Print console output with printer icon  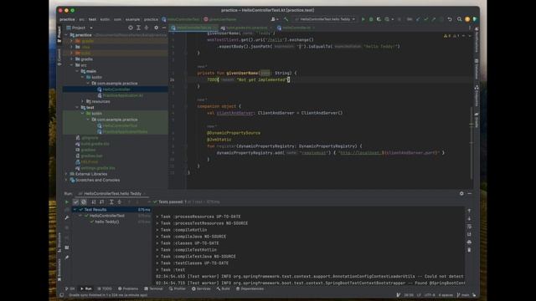(x=469, y=242)
